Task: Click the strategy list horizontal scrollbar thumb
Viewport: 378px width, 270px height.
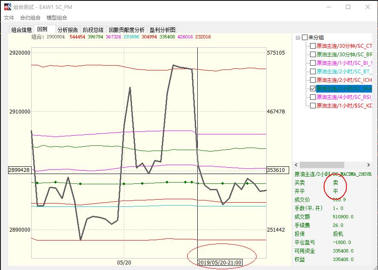Action: click(x=322, y=165)
